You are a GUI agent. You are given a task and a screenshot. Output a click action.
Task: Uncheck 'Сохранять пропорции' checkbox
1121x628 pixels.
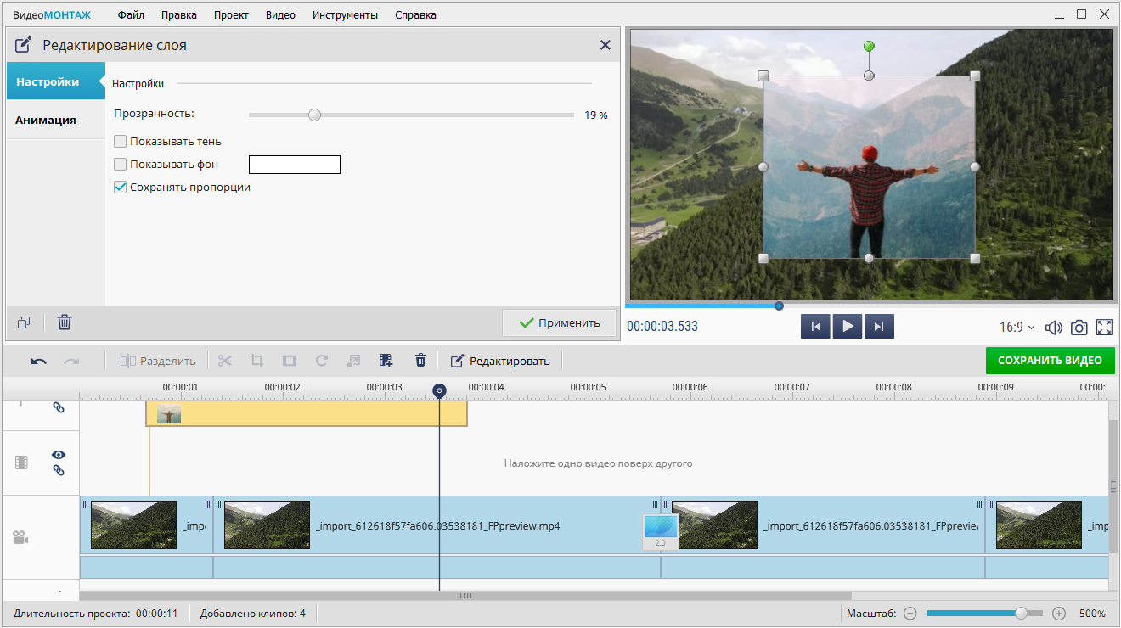[x=121, y=187]
